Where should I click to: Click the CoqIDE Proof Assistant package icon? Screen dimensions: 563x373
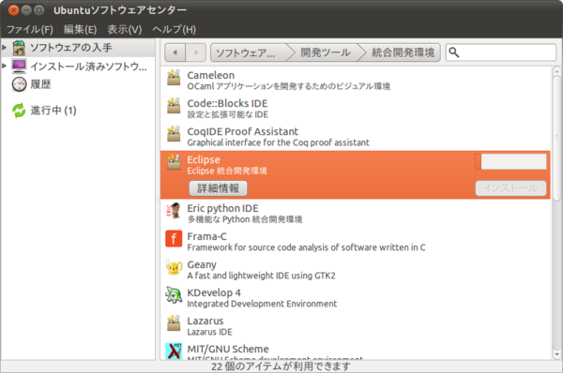(x=174, y=134)
